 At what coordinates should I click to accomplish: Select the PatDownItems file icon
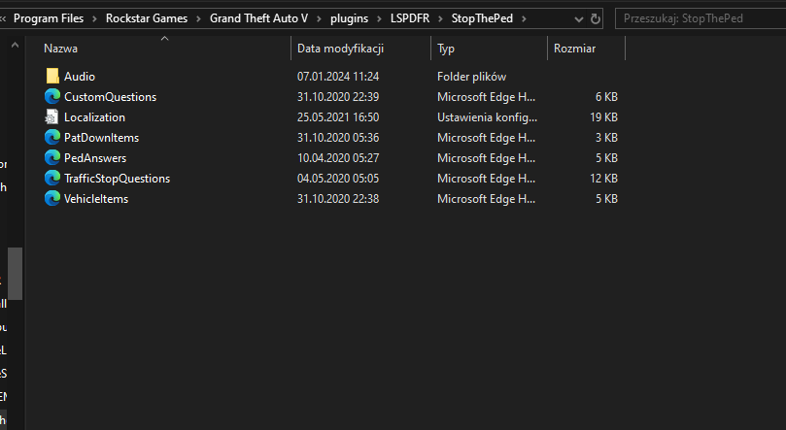(52, 137)
